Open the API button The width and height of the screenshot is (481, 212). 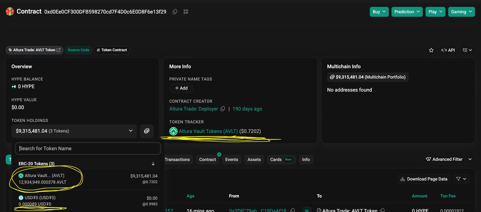[448, 50]
